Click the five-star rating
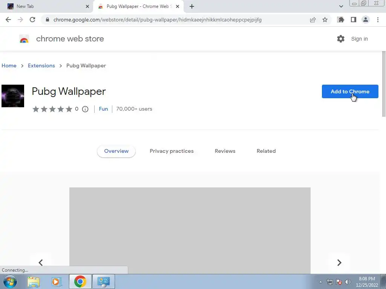 (x=52, y=109)
